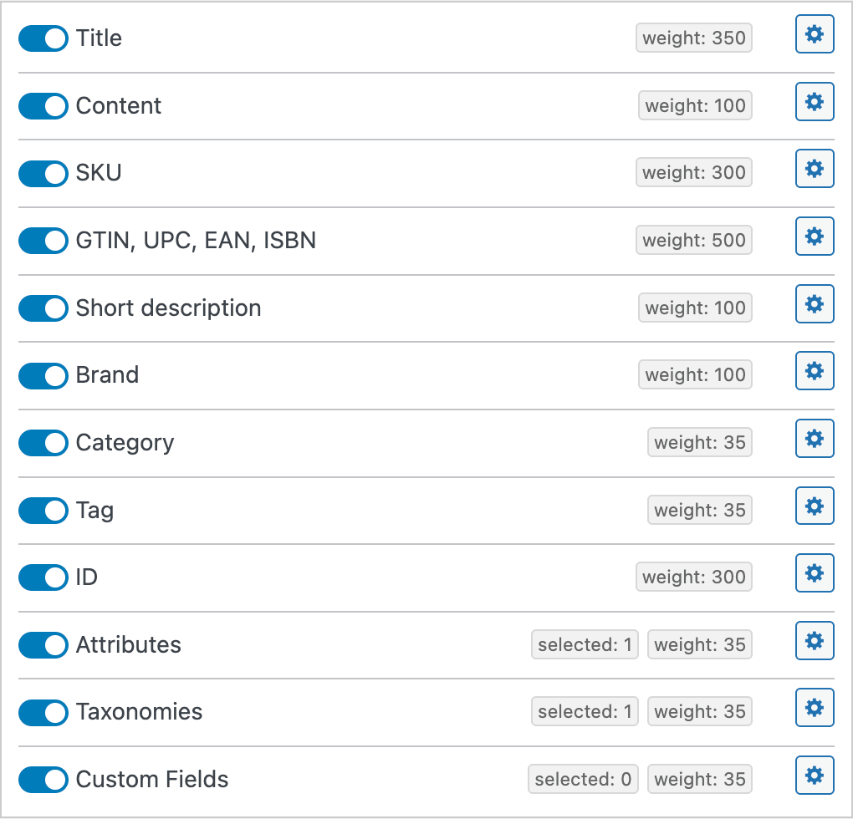Disable the Content search toggle
Viewport: 853px width, 819px height.
coord(43,106)
